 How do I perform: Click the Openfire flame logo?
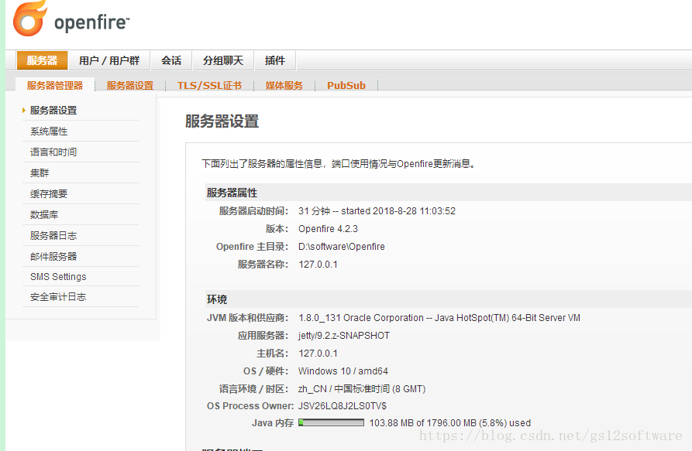coord(31,18)
